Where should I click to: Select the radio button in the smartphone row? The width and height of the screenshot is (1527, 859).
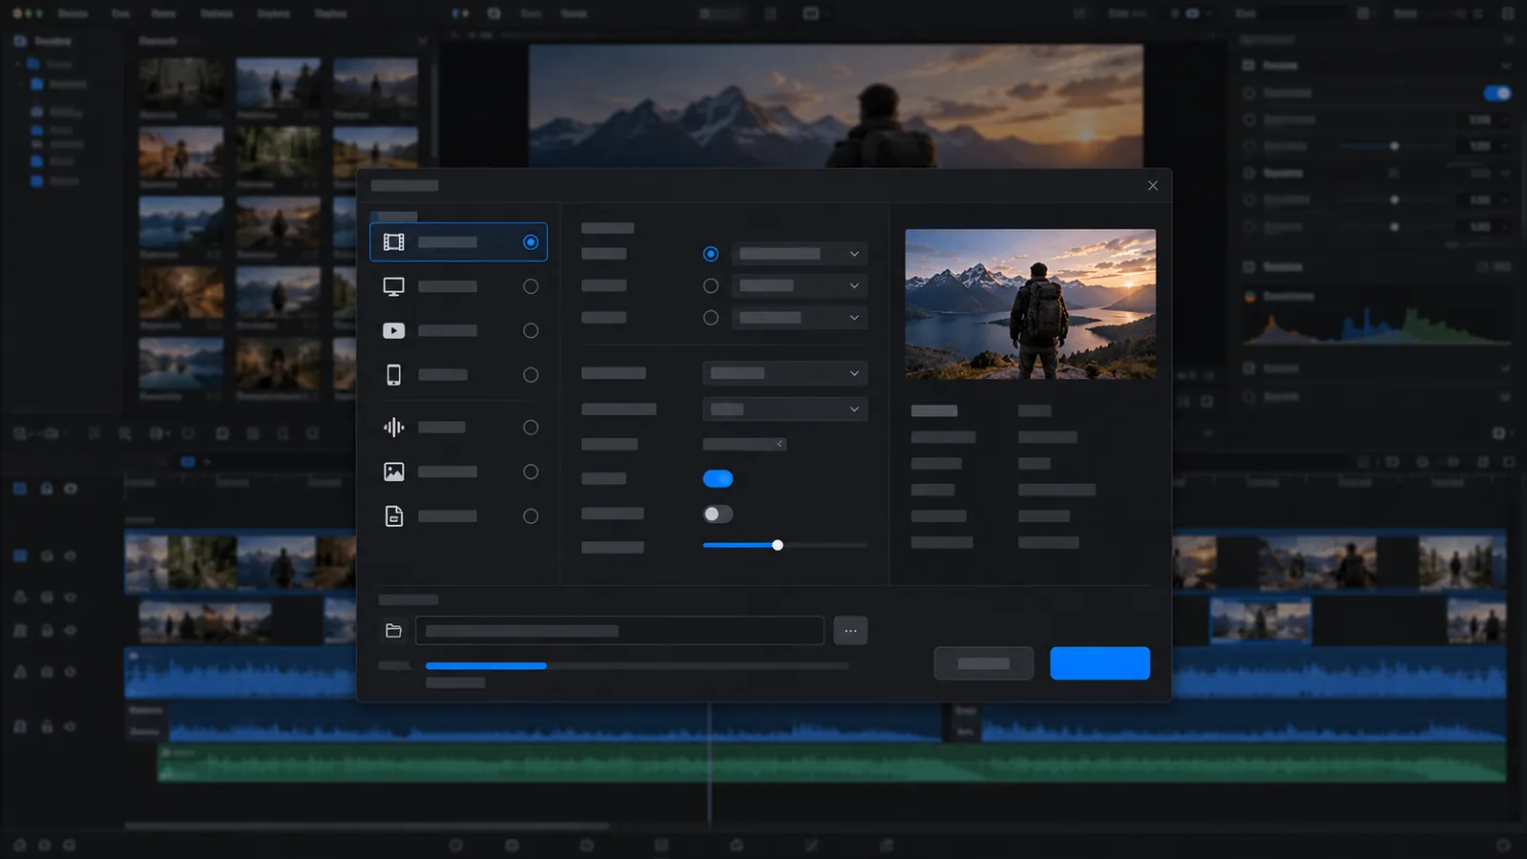tap(531, 375)
